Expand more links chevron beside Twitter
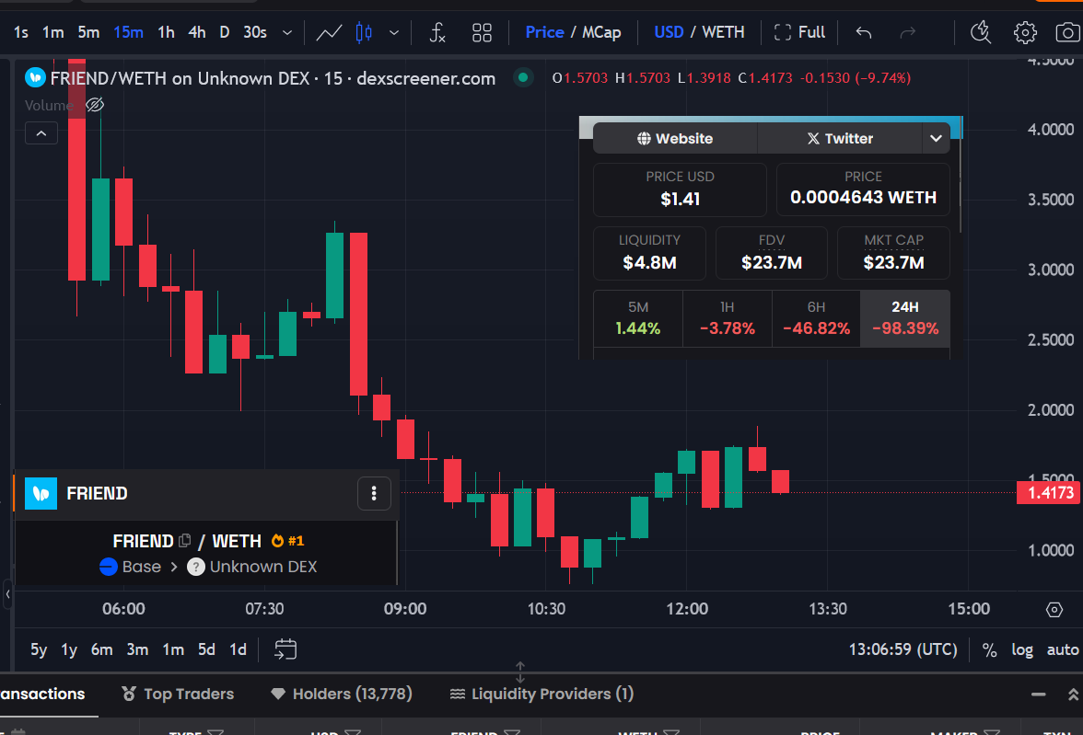The image size is (1083, 735). pyautogui.click(x=936, y=138)
